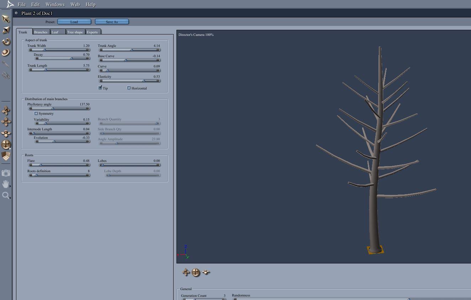Click the greyed-out chain link tool

6,75
